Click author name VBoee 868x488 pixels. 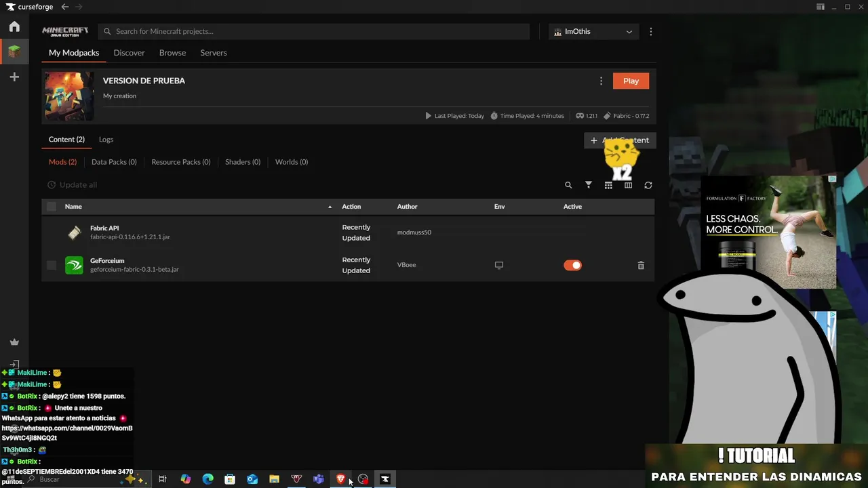(407, 265)
